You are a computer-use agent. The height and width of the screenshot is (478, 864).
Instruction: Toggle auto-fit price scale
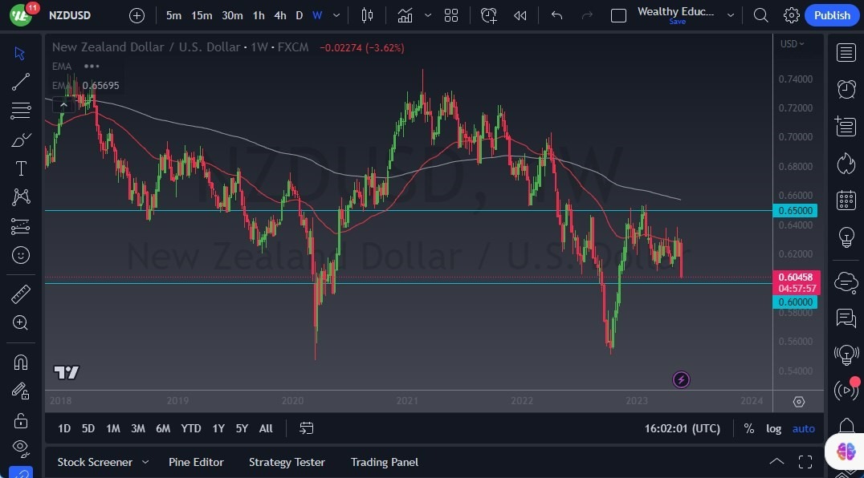click(803, 428)
